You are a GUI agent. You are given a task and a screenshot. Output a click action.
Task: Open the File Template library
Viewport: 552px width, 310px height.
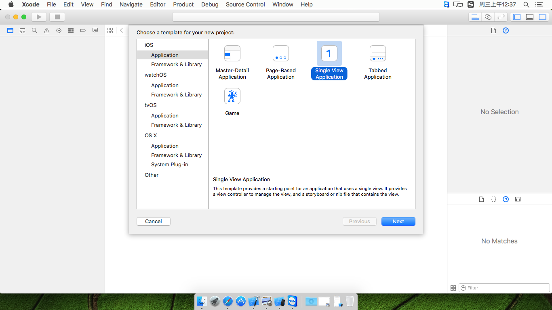coord(481,199)
